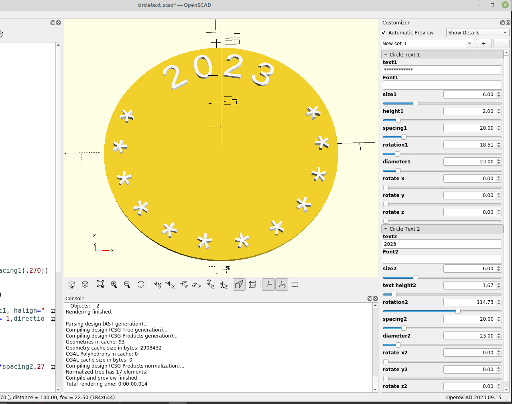Render the design with the render icon
Screen dimensions: 512x404
click(x=85, y=284)
